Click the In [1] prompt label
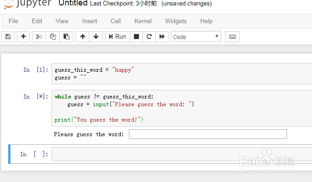 (x=36, y=70)
